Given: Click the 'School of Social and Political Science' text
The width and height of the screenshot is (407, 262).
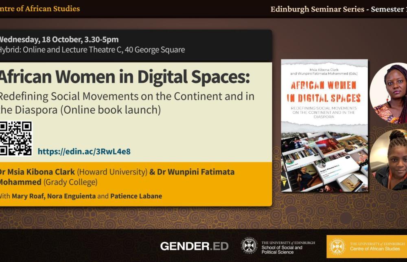Looking at the screenshot, I should tap(282, 250).
